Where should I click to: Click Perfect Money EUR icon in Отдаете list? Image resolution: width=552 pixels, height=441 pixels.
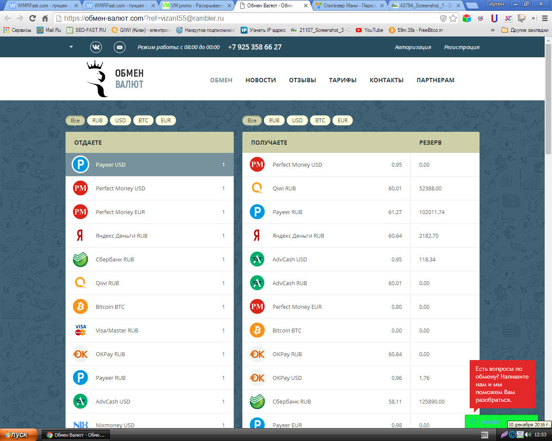80,212
